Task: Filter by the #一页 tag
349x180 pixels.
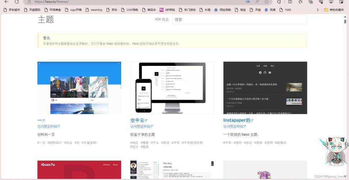Action: [x=41, y=143]
